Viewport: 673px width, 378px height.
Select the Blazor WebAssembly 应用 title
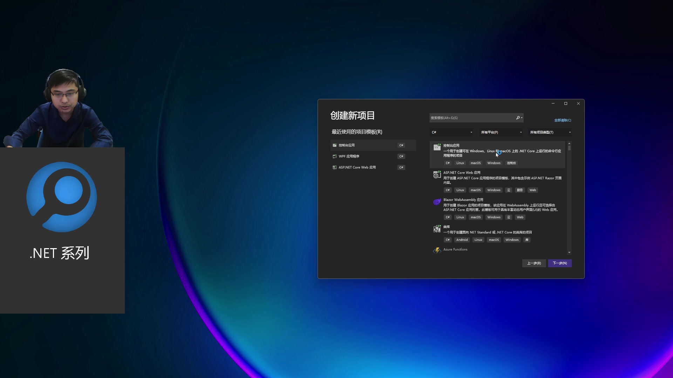point(463,200)
